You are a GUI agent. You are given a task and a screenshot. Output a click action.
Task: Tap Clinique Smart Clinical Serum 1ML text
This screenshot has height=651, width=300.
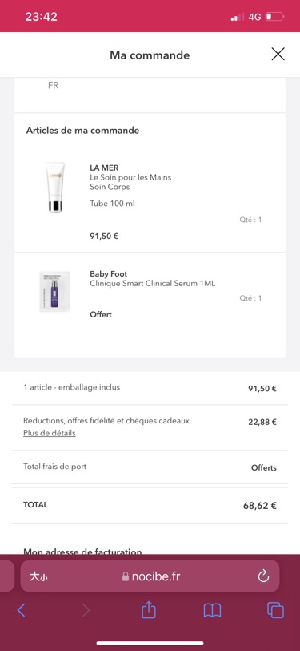click(153, 284)
